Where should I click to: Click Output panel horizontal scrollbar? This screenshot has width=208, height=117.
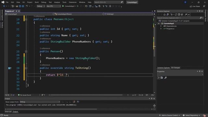pyautogui.click(x=52, y=109)
